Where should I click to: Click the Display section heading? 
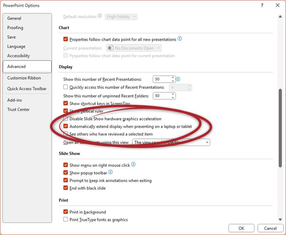click(x=66, y=67)
